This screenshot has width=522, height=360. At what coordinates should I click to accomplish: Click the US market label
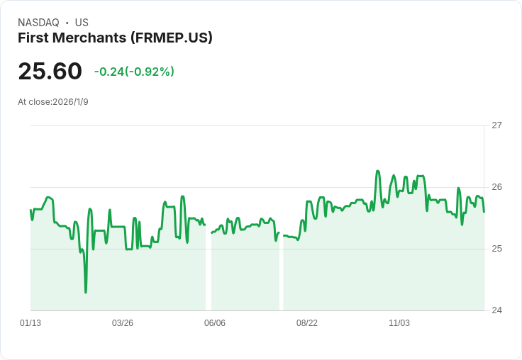coord(82,23)
